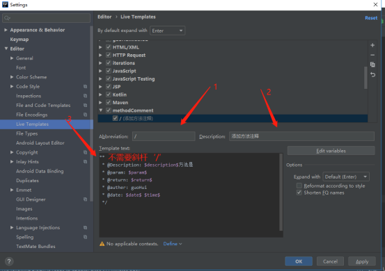Open the File Types settings page
Screen dimensions: 385x271
(x=26, y=133)
